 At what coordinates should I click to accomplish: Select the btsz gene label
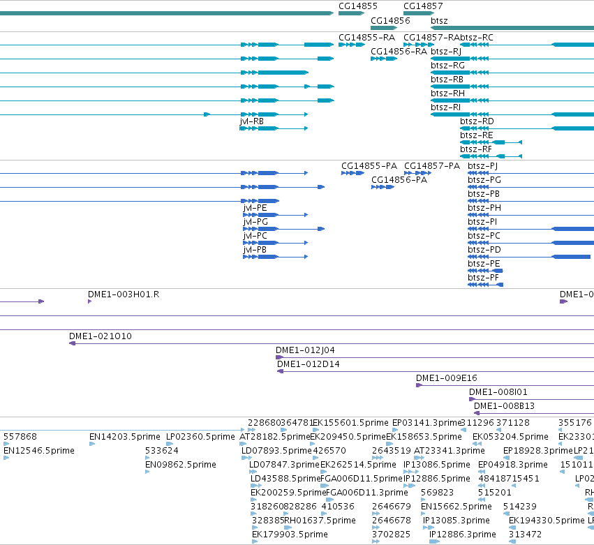point(439,21)
